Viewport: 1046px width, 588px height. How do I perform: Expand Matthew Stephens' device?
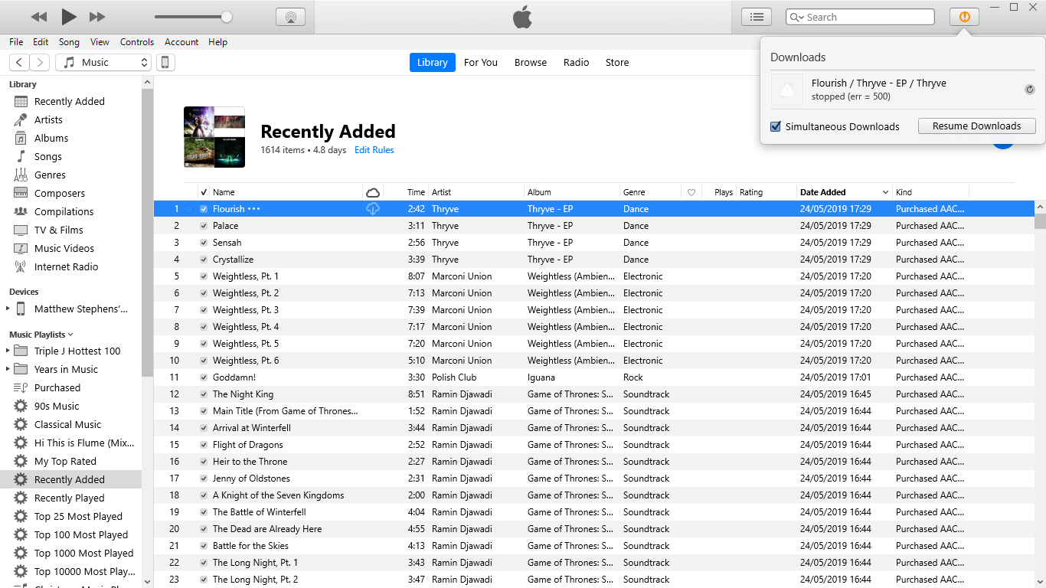[x=8, y=309]
